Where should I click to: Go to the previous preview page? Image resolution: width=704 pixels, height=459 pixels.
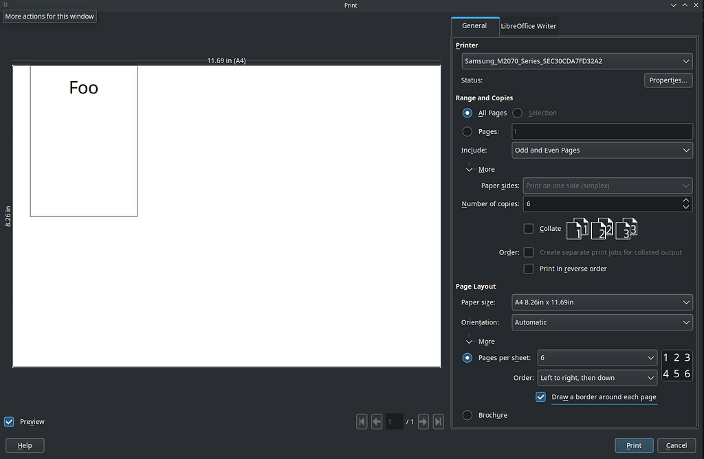[377, 422]
